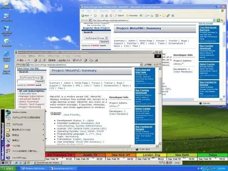Click the green XP start button
This screenshot has width=228, height=171.
point(8,169)
